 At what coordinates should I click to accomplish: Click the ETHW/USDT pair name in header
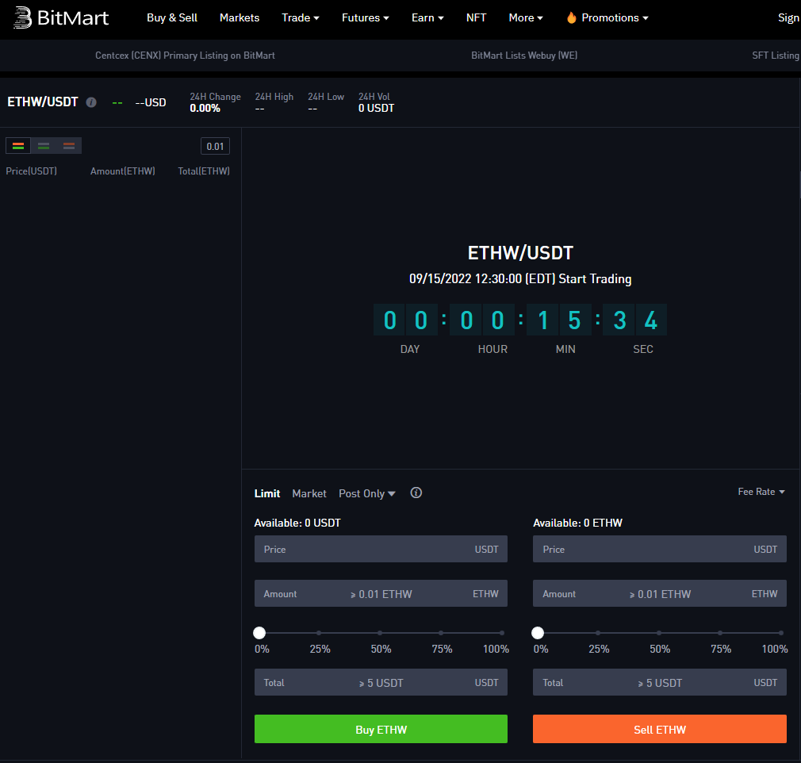coord(43,102)
